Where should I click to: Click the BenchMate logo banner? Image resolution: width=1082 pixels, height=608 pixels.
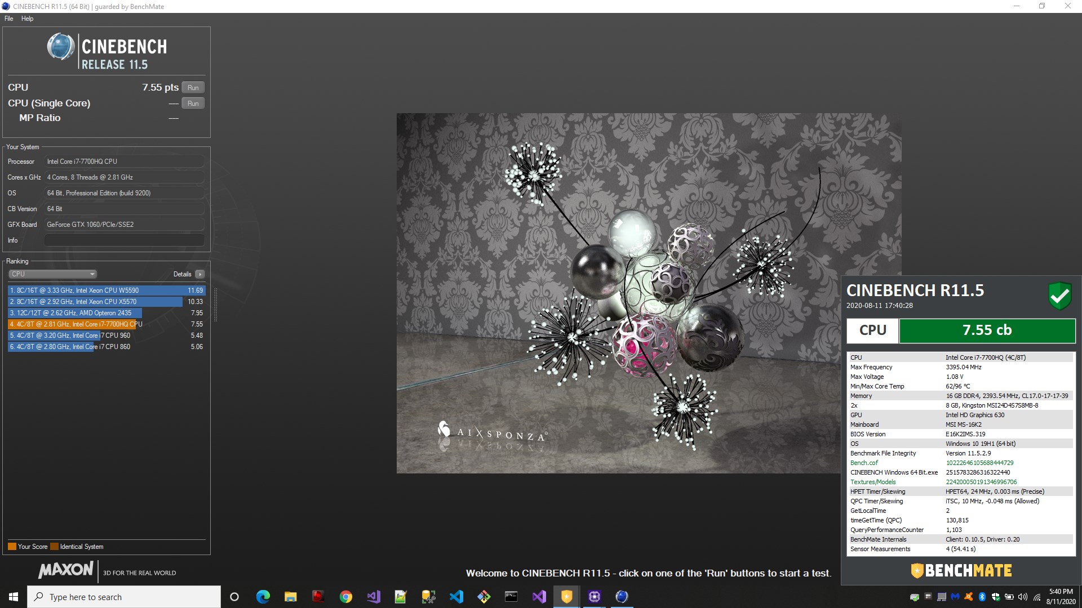[961, 571]
